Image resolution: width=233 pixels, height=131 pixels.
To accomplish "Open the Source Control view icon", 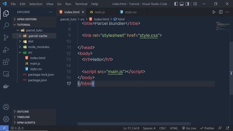I will tap(6, 37).
